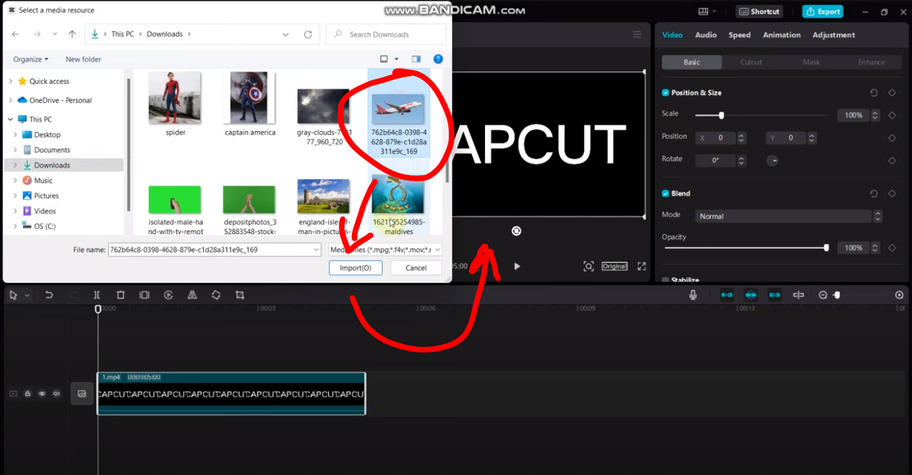Open the Media files type filter dropdown
Image resolution: width=912 pixels, height=475 pixels.
coord(383,249)
